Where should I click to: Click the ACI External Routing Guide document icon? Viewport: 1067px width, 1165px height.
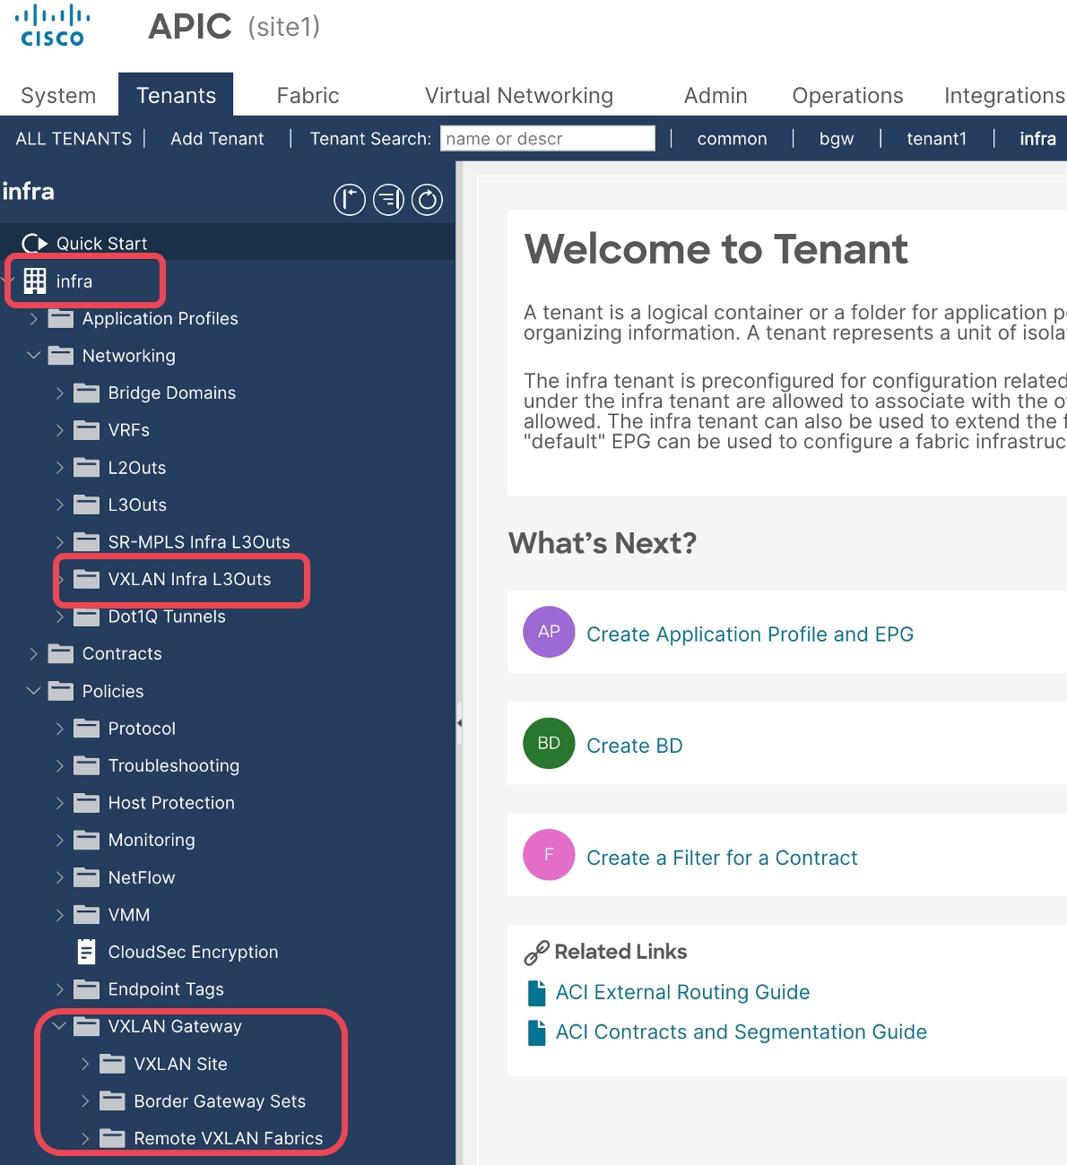click(537, 993)
